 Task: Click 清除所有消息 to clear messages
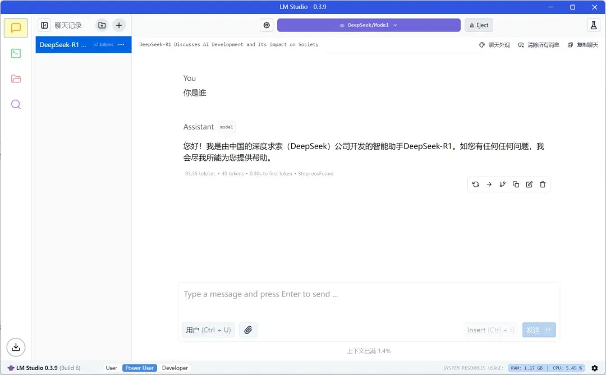(x=539, y=45)
